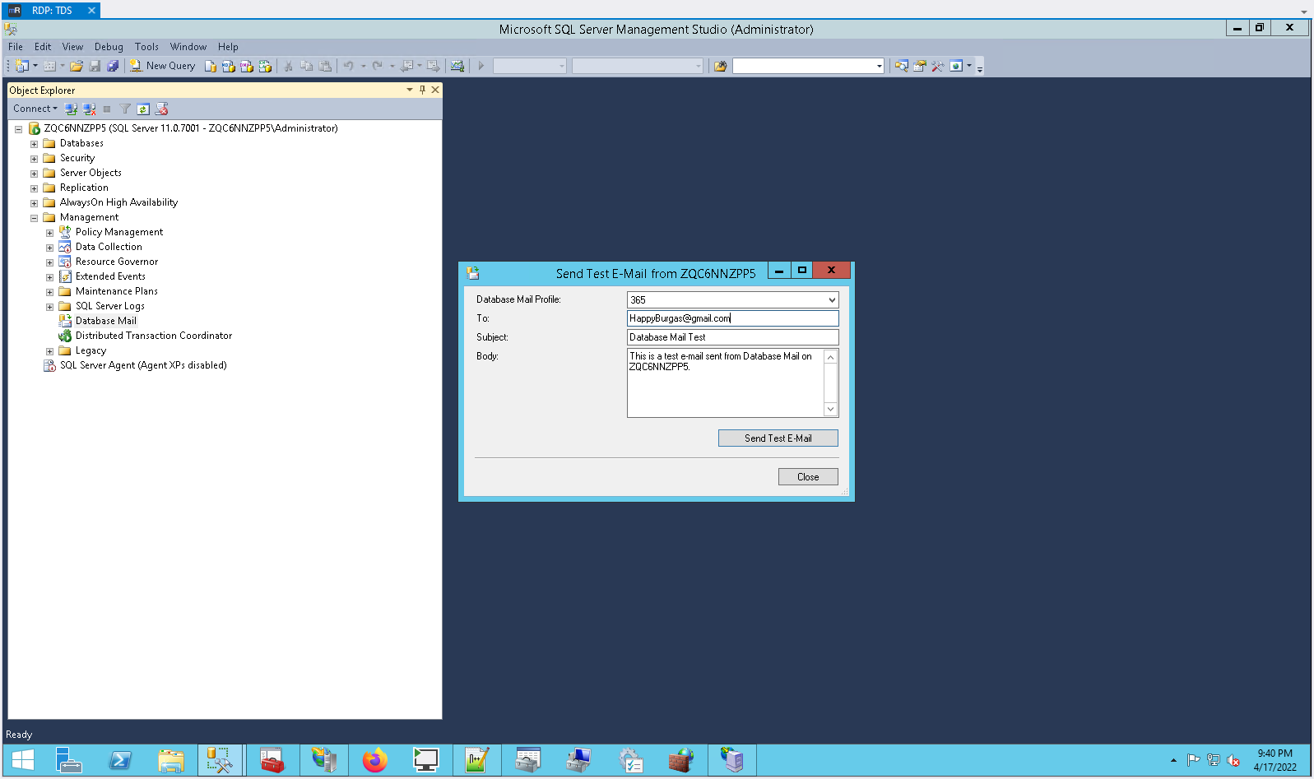Screen dimensions: 1314x779
Task: Open the Connect dropdown in Object Explorer
Action: pos(35,109)
